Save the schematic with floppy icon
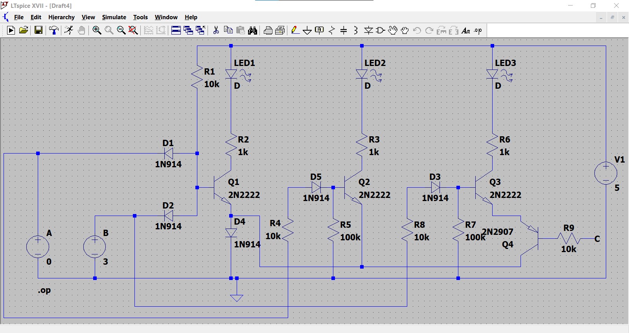The width and height of the screenshot is (629, 333). [x=39, y=30]
